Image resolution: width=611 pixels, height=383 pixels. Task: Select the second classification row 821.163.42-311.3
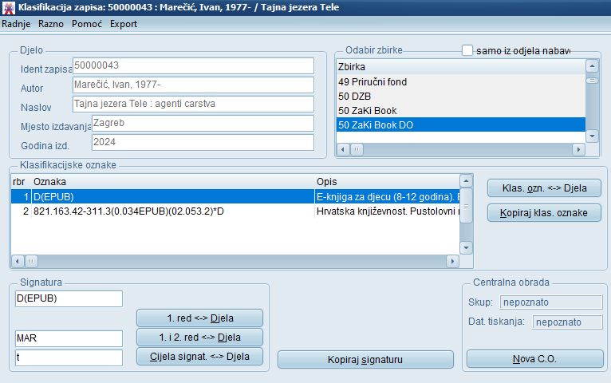click(x=160, y=211)
